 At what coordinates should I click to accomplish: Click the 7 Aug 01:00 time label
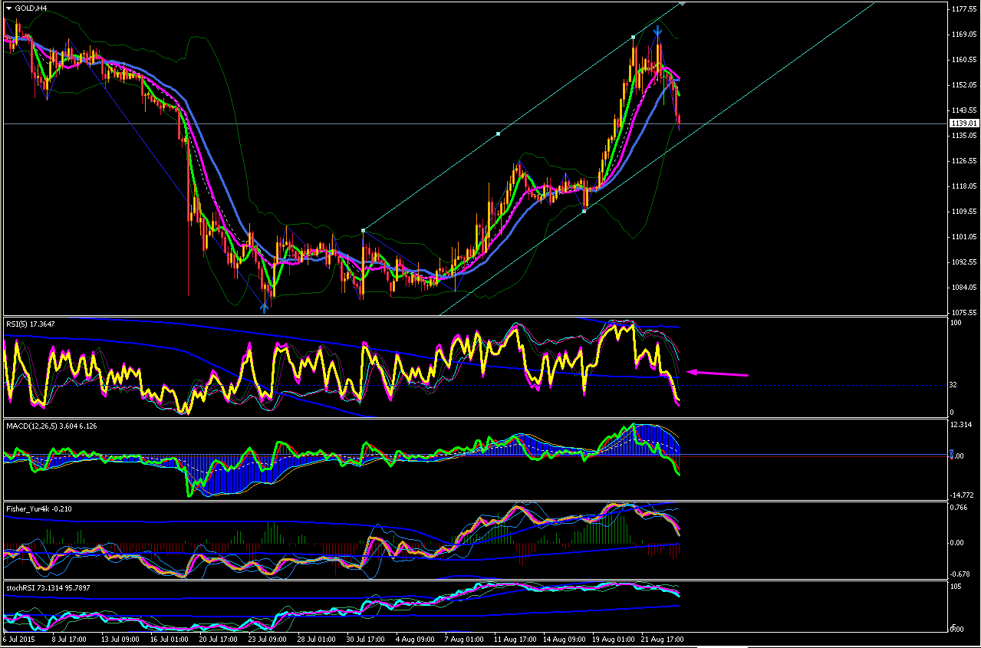[464, 639]
